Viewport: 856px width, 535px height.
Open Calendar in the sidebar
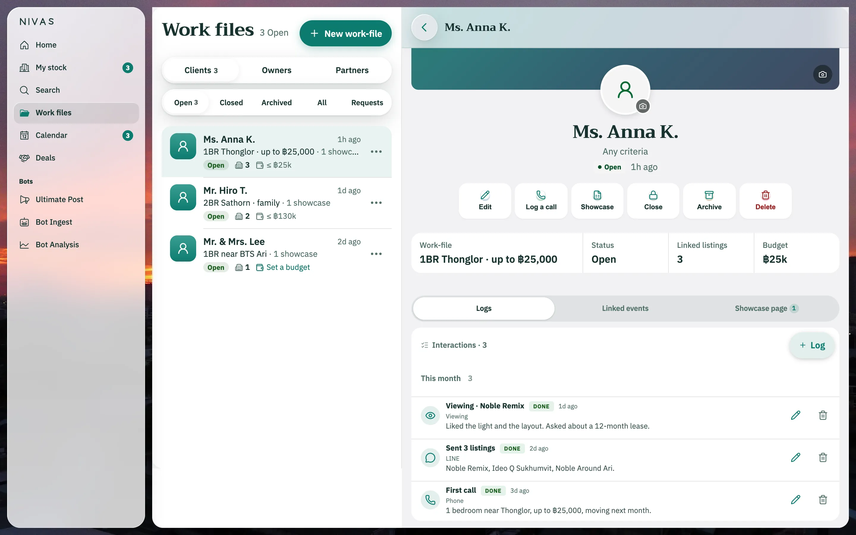click(x=76, y=135)
